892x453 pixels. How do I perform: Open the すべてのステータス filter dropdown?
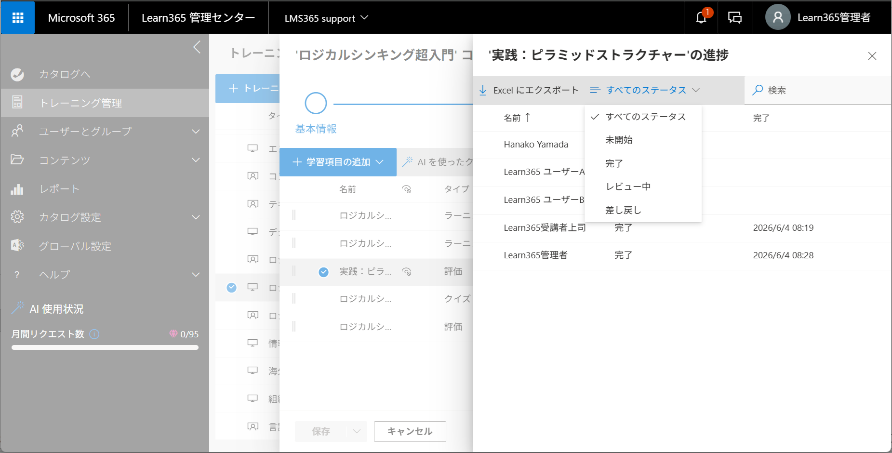645,90
